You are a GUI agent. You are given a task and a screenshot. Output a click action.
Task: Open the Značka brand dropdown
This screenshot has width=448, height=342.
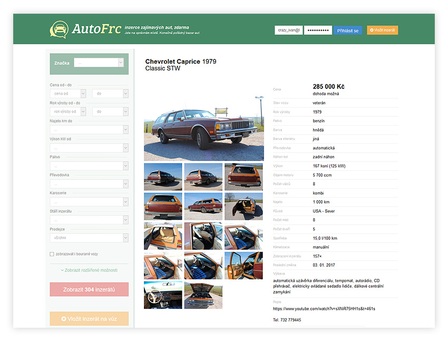[x=99, y=63]
